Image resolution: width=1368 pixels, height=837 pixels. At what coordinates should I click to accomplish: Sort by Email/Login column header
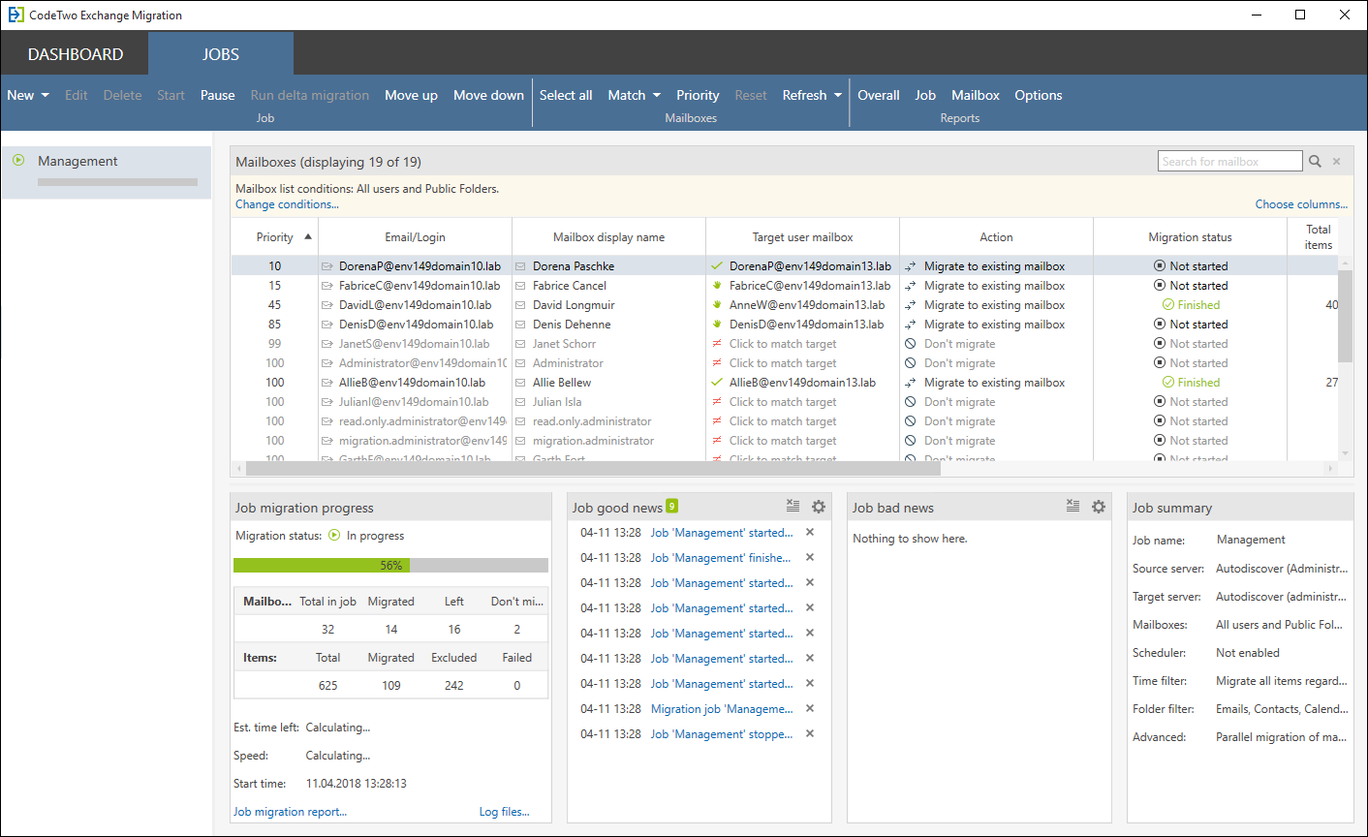415,237
